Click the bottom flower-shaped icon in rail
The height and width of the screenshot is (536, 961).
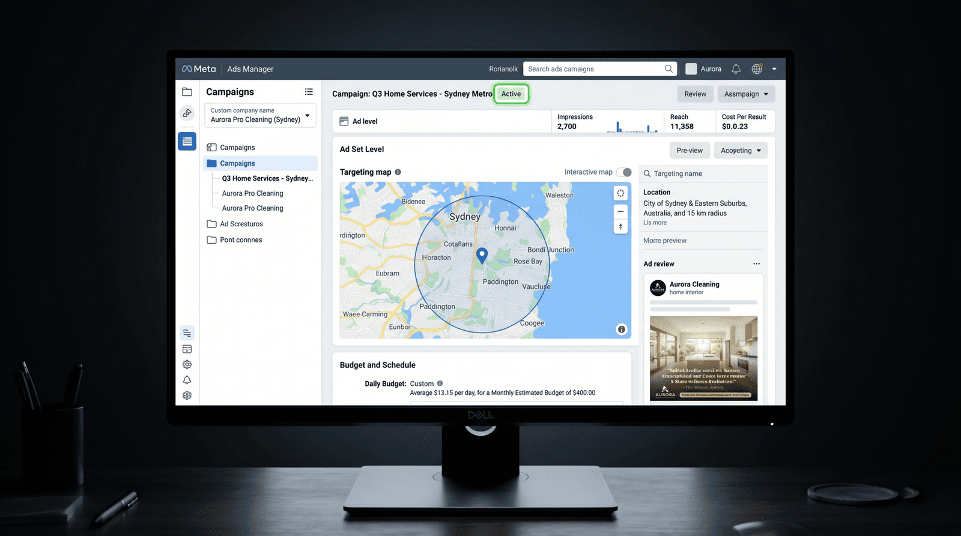pyautogui.click(x=187, y=396)
